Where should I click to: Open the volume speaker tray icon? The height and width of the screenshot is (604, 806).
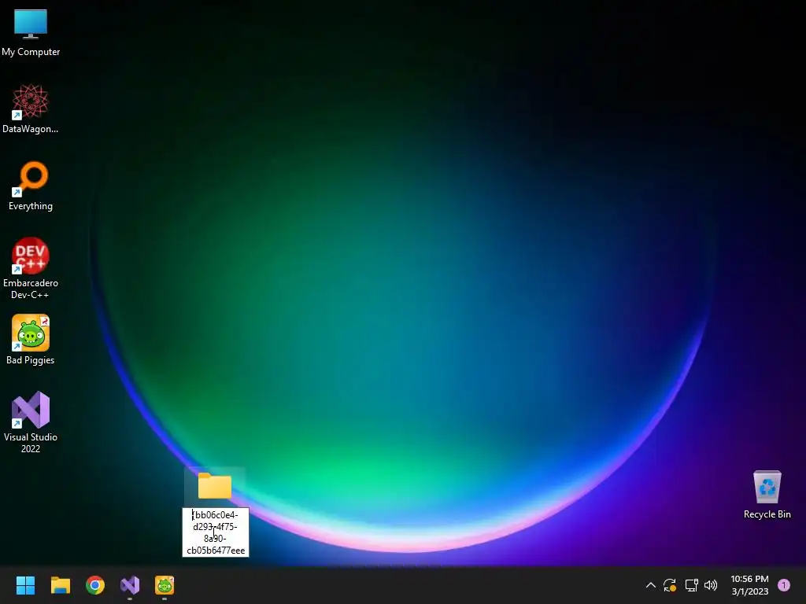[711, 585]
